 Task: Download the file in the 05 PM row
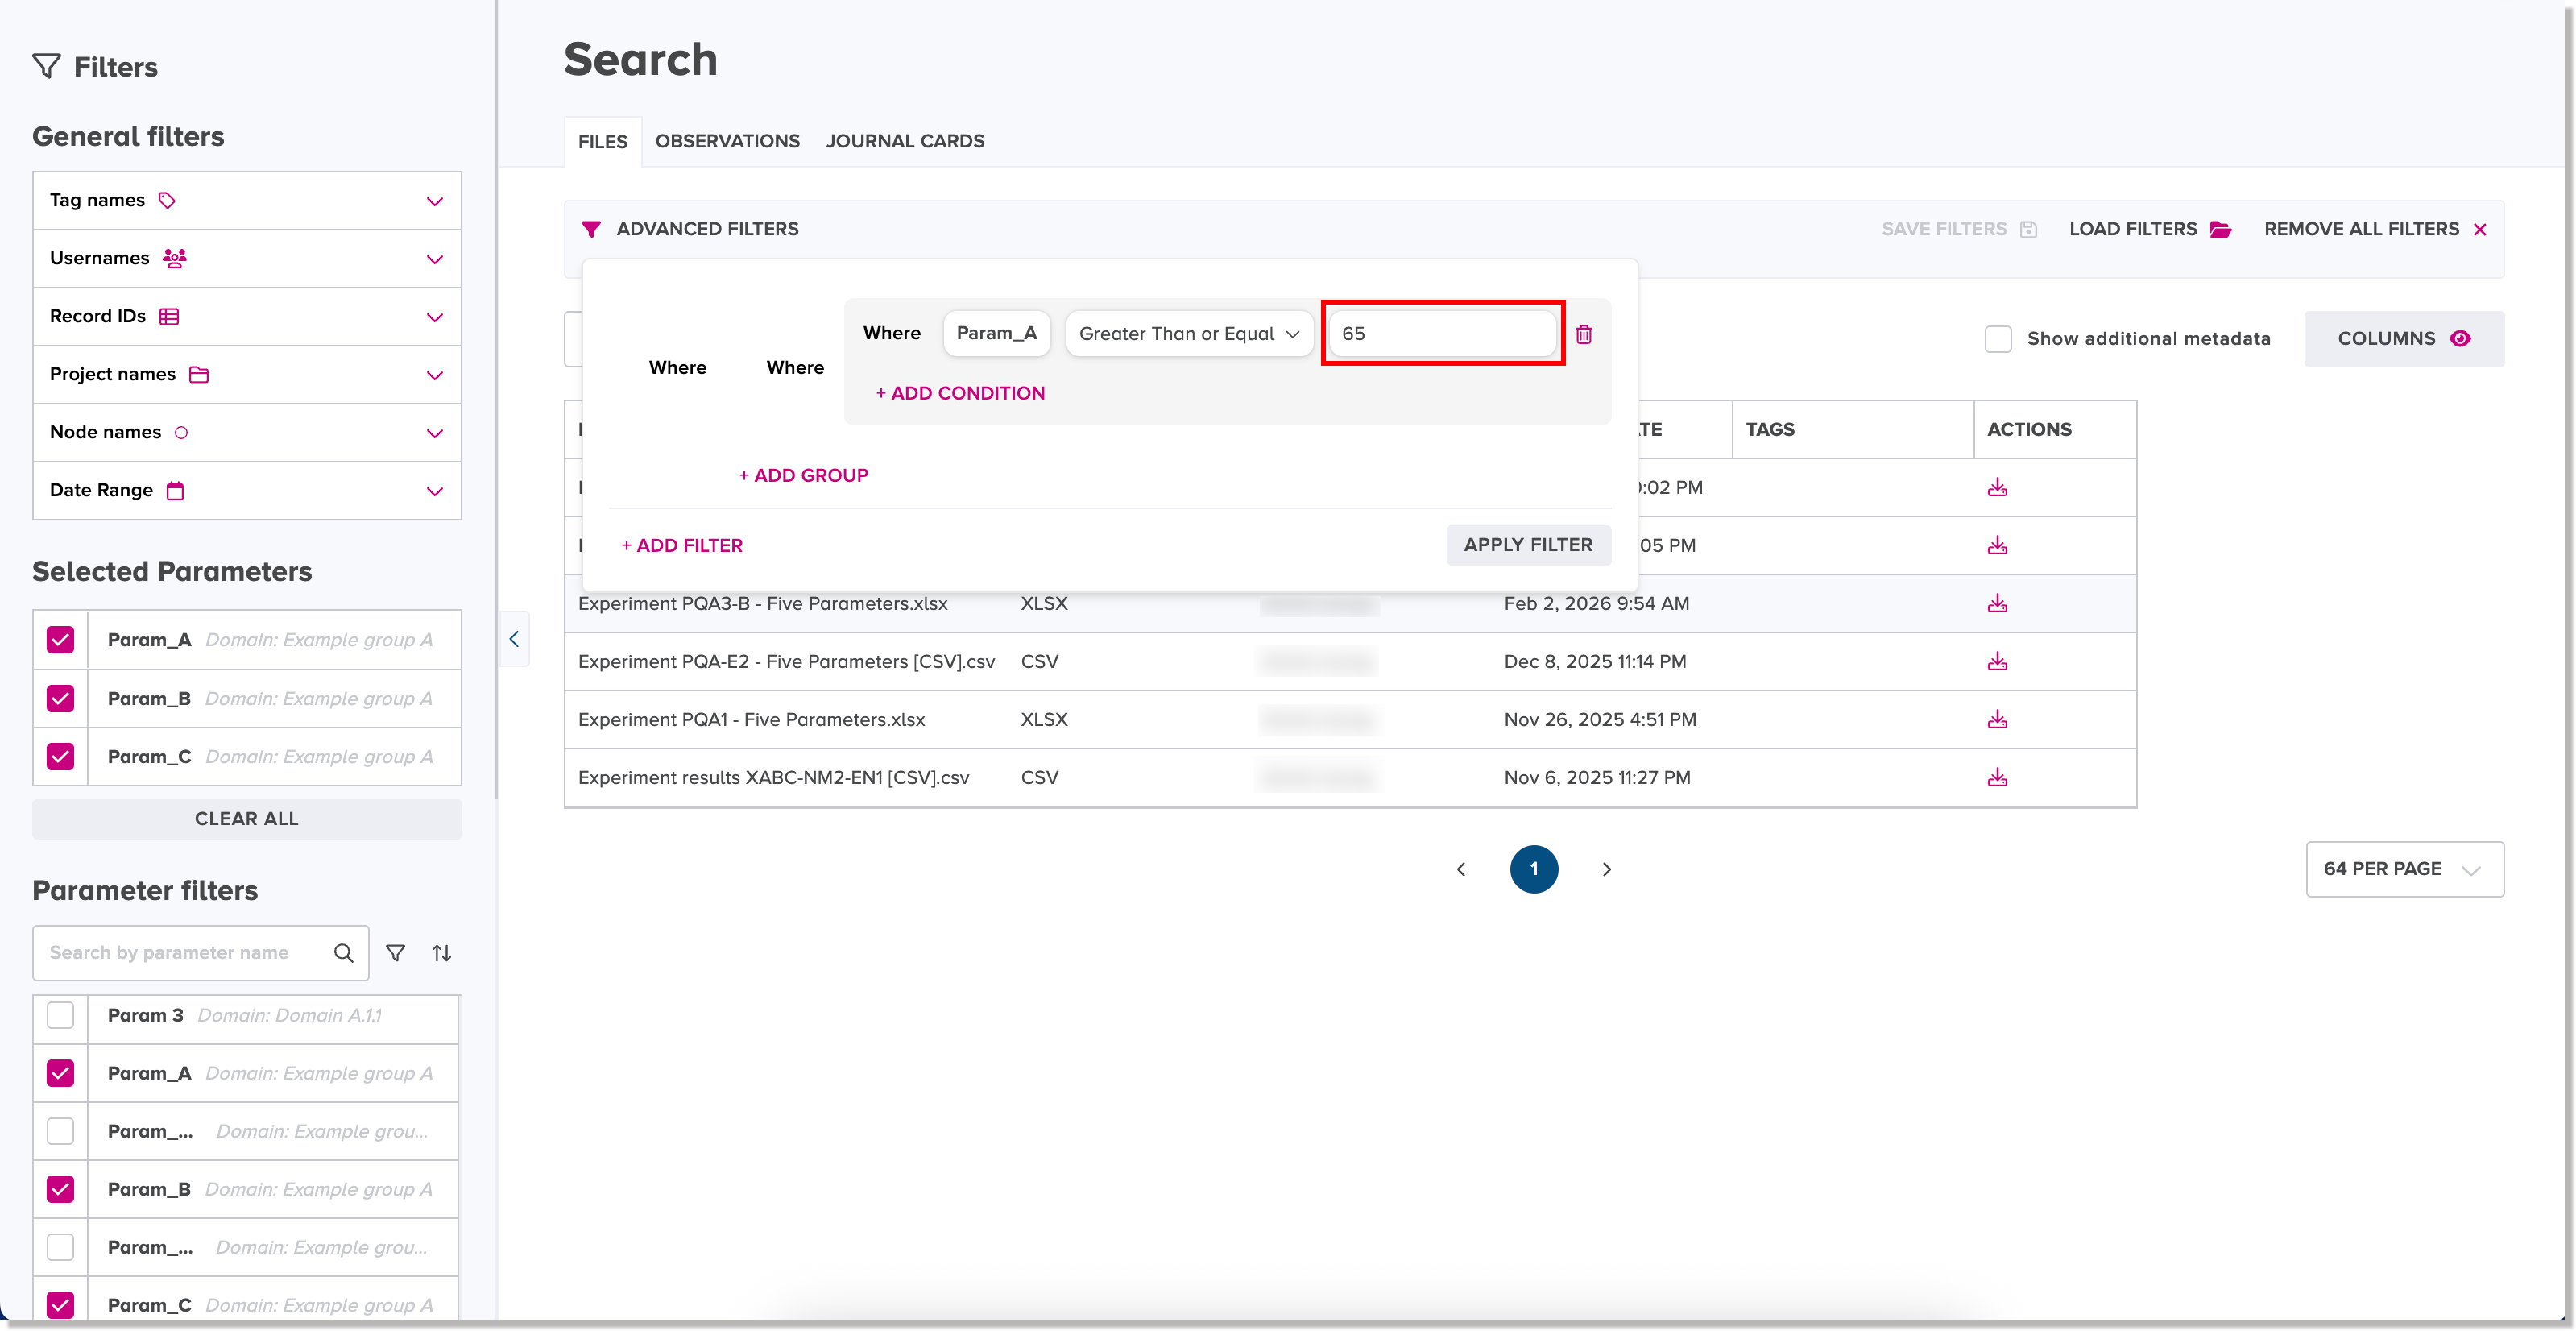click(1997, 545)
